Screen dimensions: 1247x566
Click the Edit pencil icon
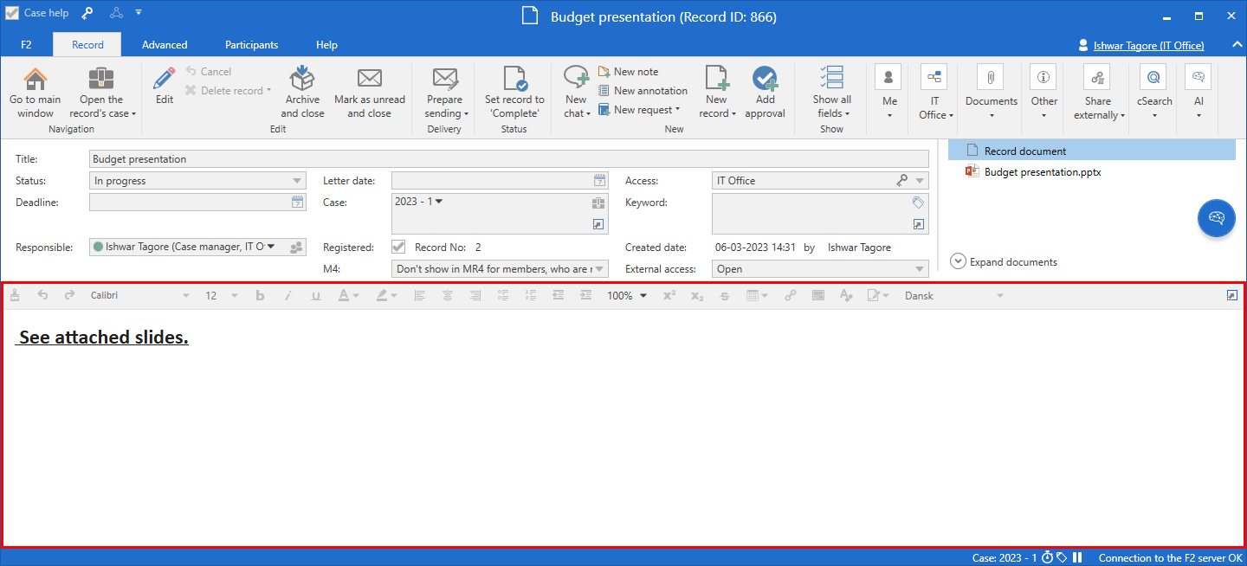pos(164,80)
